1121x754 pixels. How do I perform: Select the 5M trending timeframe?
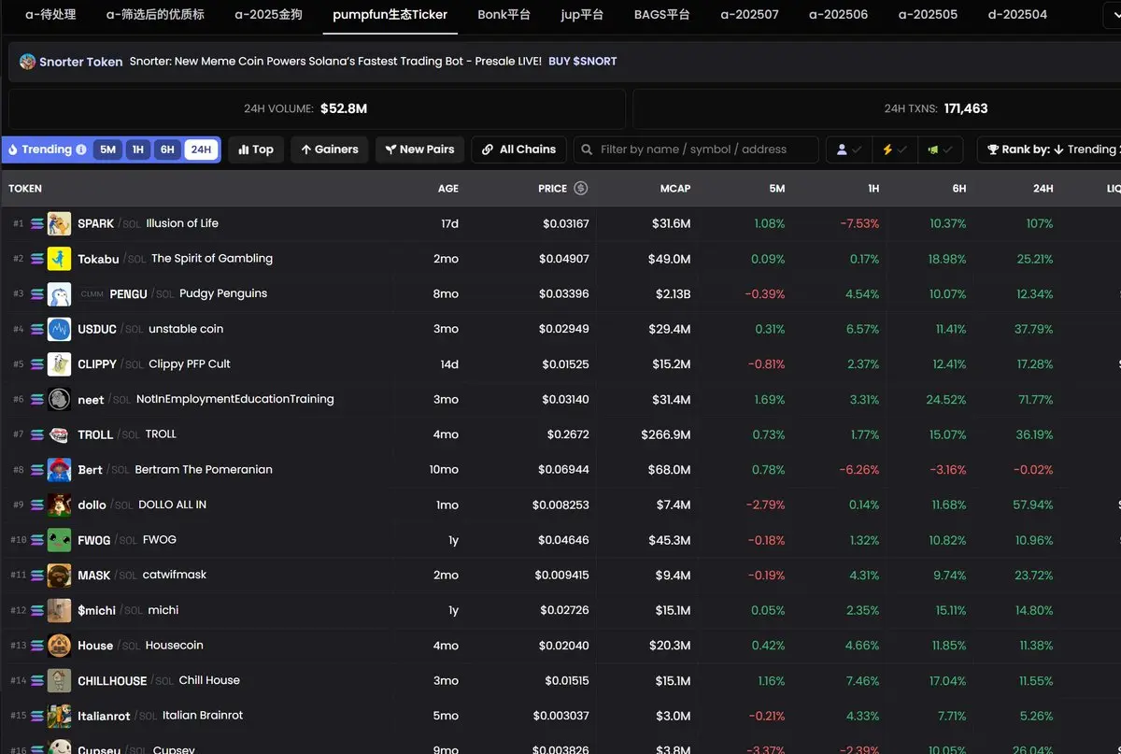(x=107, y=149)
